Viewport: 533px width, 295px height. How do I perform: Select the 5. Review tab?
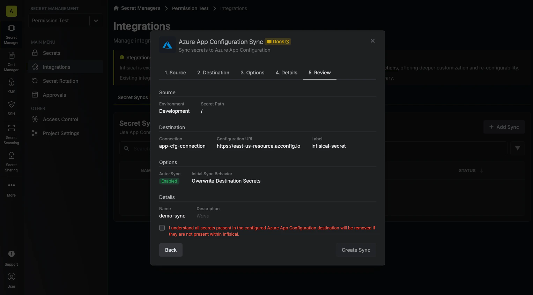320,73
